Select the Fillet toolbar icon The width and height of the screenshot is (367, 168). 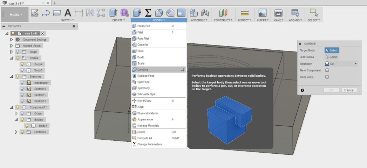[x=159, y=13]
